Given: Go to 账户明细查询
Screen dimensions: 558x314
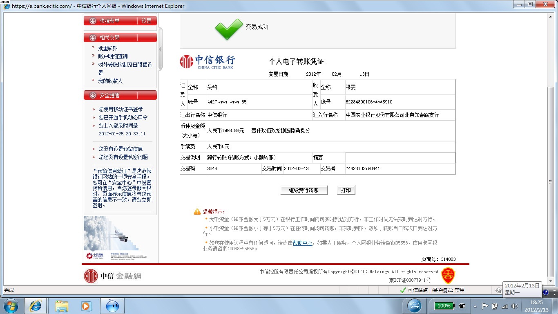Looking at the screenshot, I should [113, 56].
